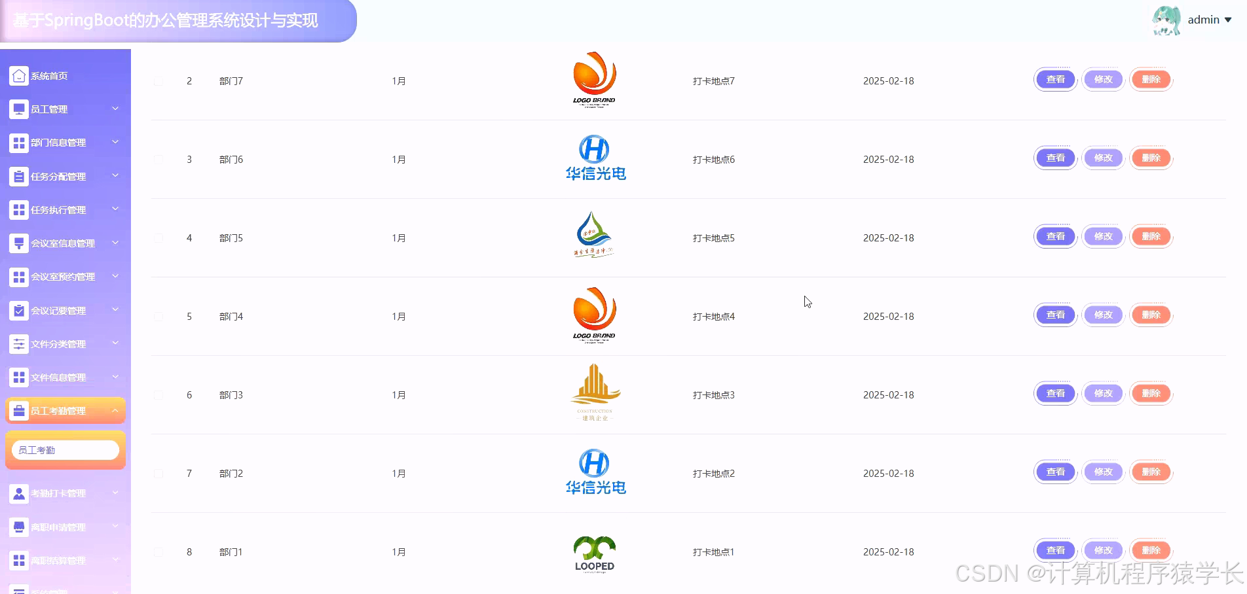Click 修改 in the 部门5 row
This screenshot has height=594, width=1247.
(x=1104, y=237)
